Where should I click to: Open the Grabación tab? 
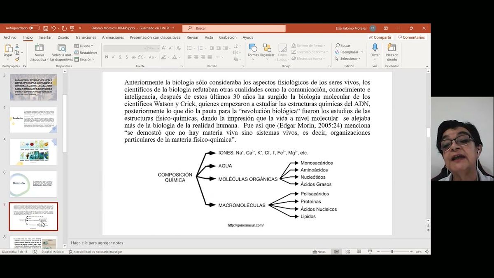pos(228,37)
